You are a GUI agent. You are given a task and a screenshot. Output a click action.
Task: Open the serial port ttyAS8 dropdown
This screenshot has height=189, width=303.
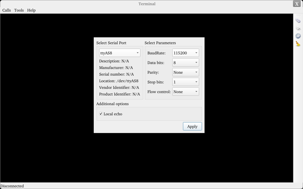120,53
